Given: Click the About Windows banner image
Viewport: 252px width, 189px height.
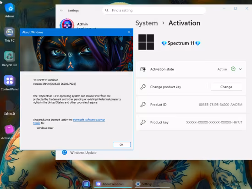Looking at the screenshot, I should [77, 54].
